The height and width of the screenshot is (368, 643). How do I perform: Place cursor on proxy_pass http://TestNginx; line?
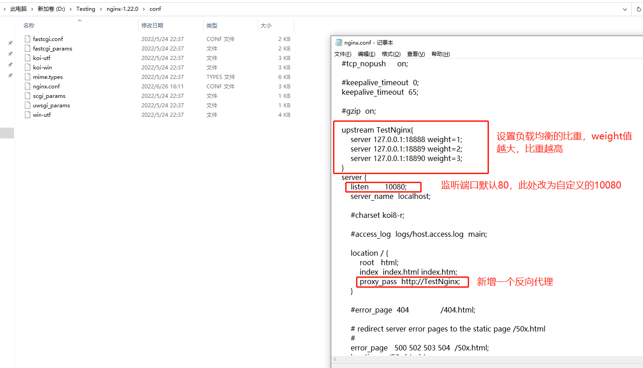coord(410,282)
